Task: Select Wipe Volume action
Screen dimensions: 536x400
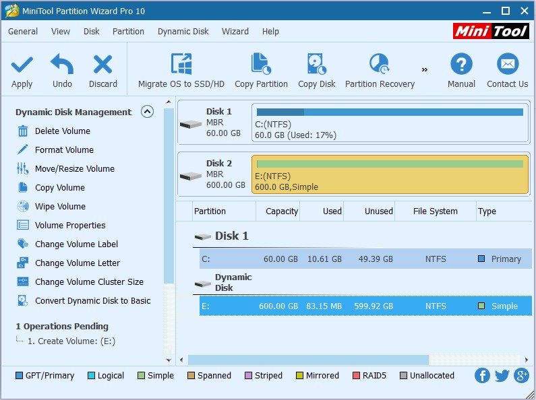Action: [60, 207]
